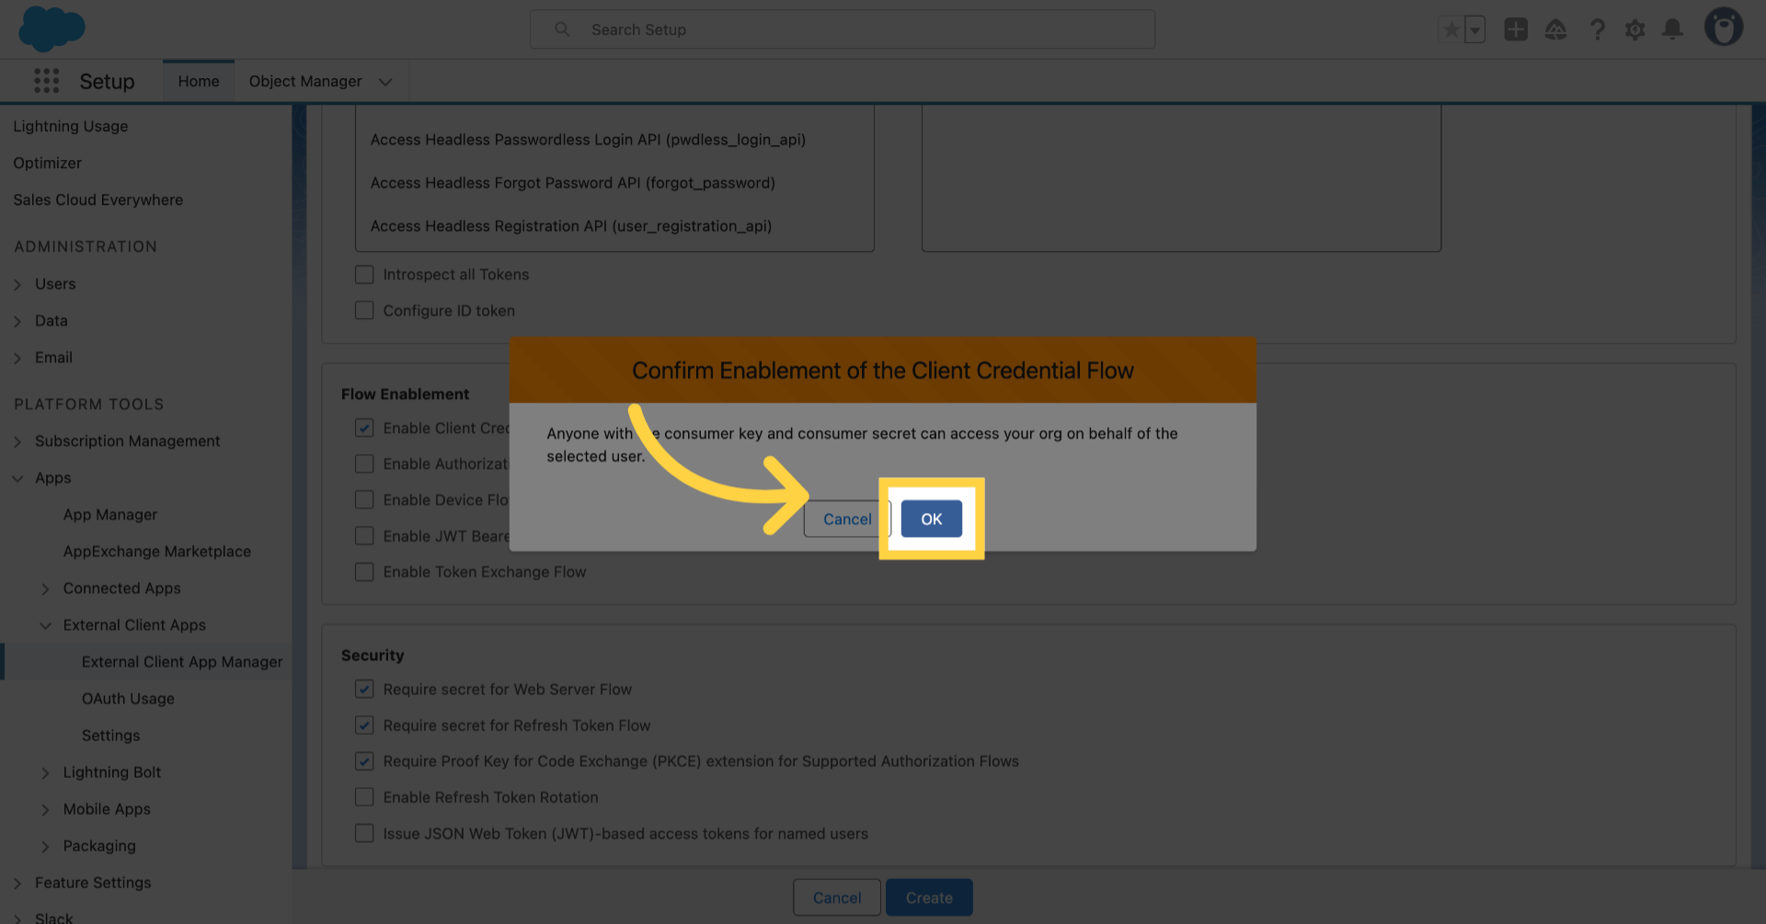Viewport: 1766px width, 924px height.
Task: Select External Client App Manager item
Action: coord(182,662)
